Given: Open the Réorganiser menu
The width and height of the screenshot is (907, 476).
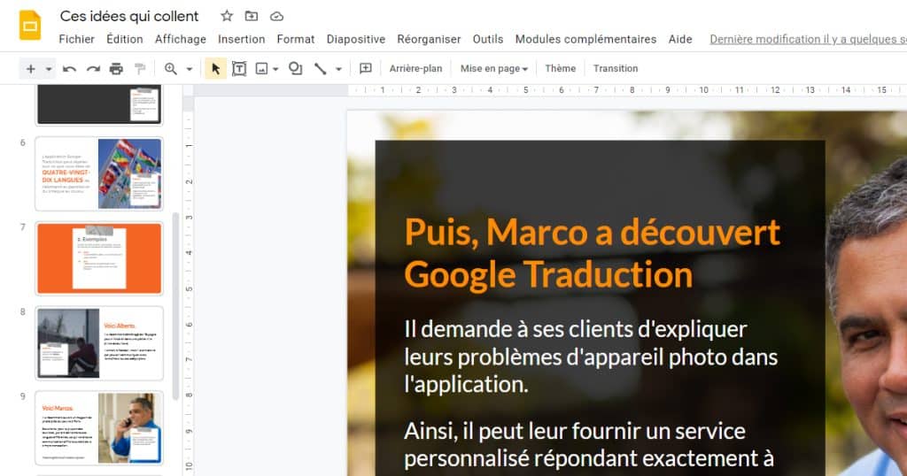Looking at the screenshot, I should (429, 39).
